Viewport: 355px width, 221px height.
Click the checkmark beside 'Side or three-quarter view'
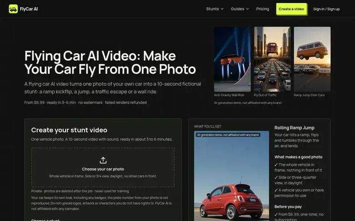click(x=276, y=178)
